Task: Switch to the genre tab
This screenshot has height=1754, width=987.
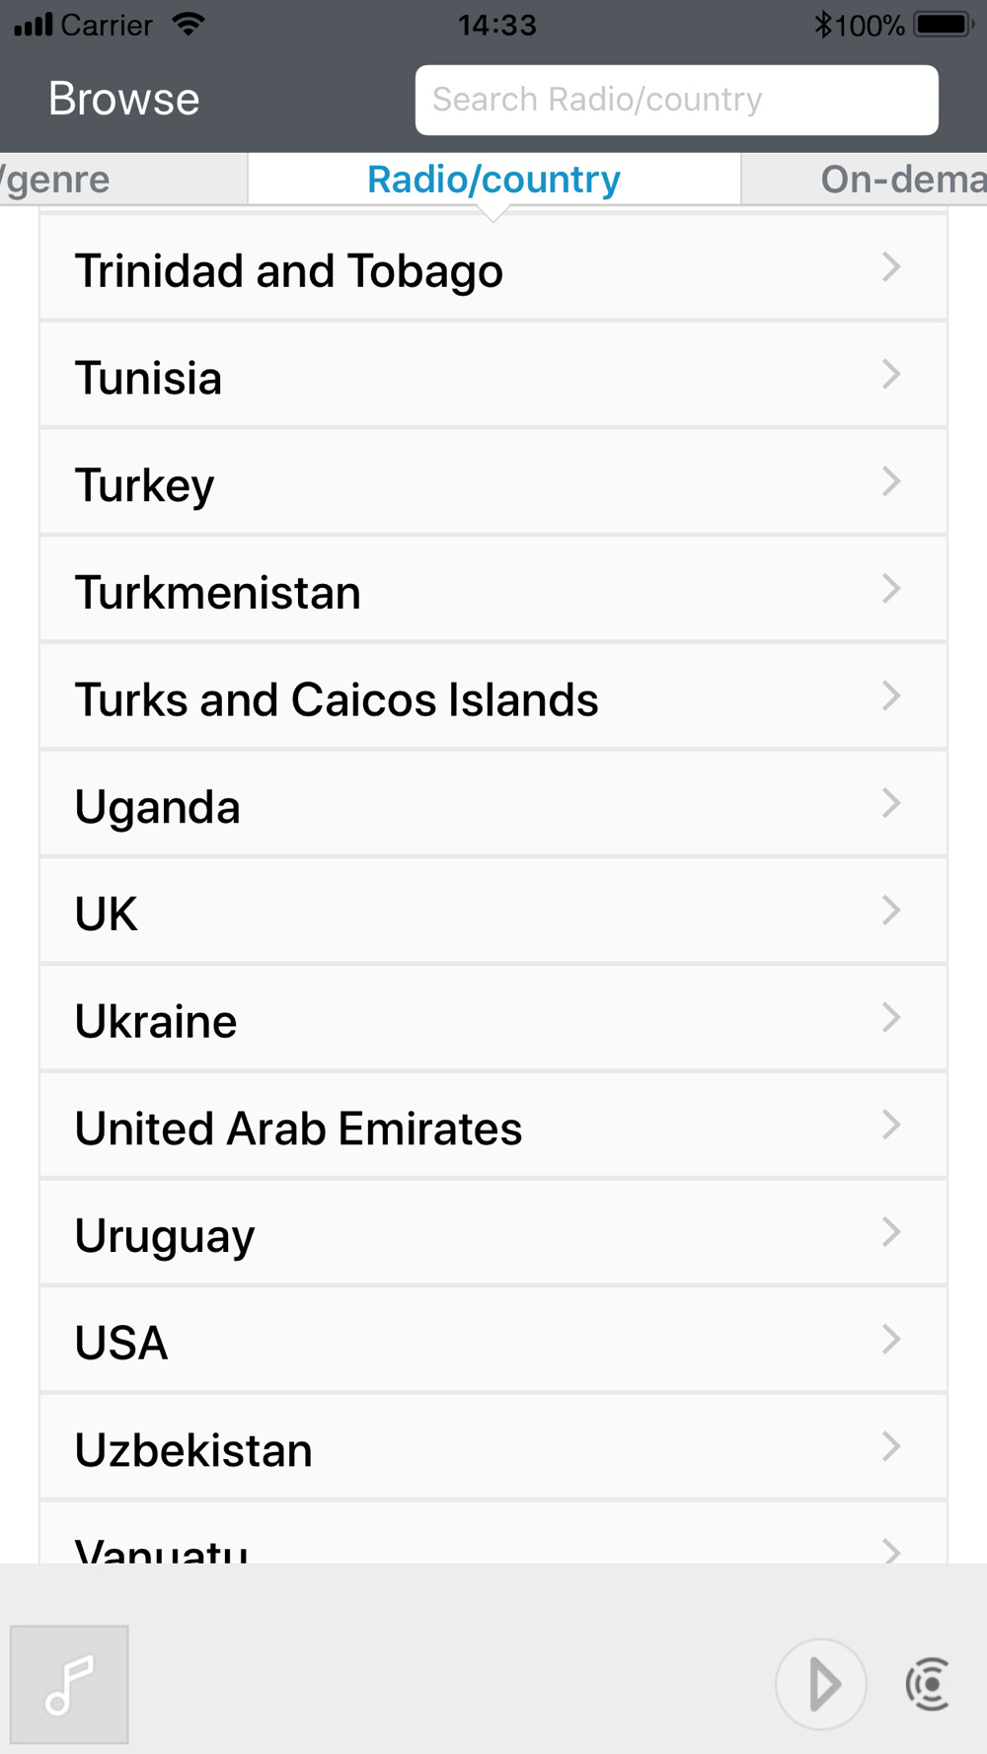Action: [x=122, y=179]
